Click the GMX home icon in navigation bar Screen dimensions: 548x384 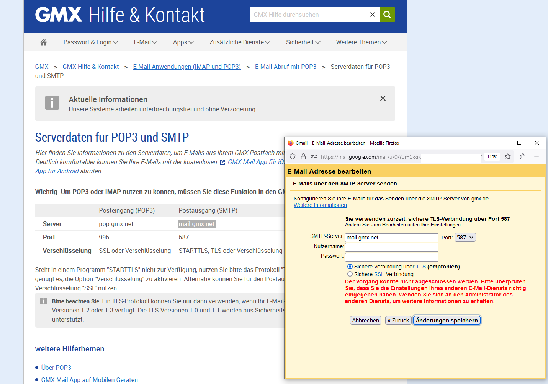point(44,42)
